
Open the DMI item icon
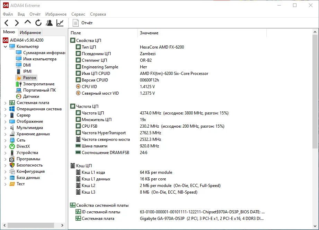click(x=19, y=65)
